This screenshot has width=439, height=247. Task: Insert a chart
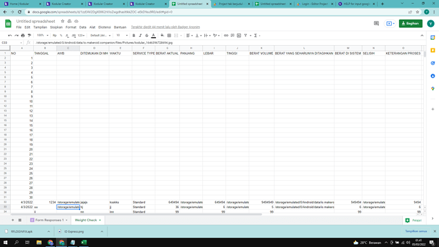click(239, 36)
